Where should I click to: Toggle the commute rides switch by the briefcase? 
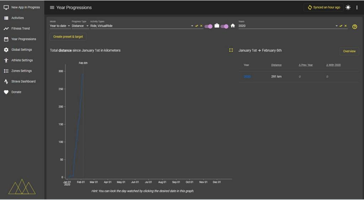click(209, 26)
